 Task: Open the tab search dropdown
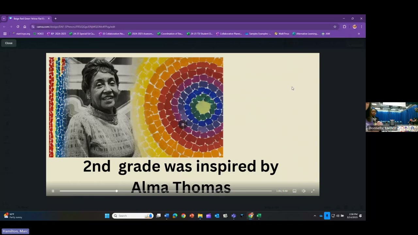4,19
